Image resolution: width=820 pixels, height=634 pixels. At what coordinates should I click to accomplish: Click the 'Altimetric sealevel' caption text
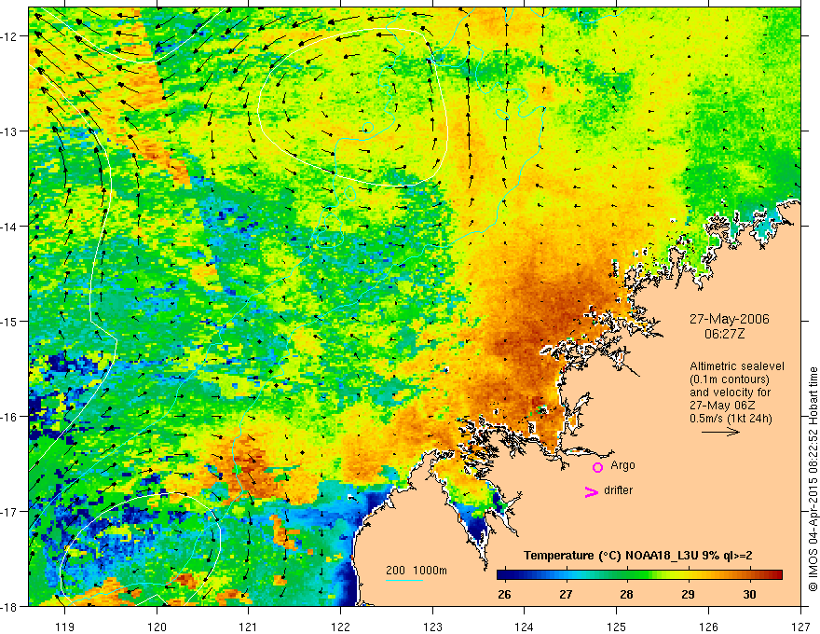pos(737,366)
